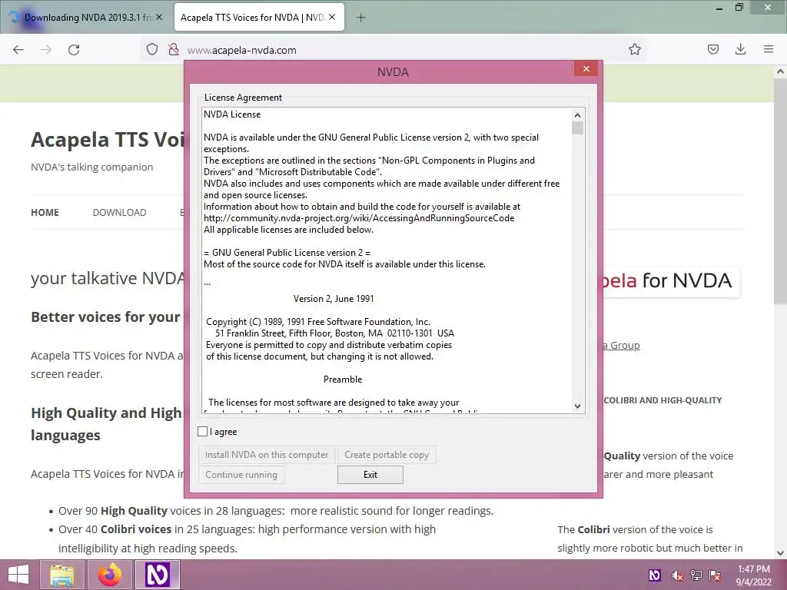Go back to previous page

coord(18,50)
